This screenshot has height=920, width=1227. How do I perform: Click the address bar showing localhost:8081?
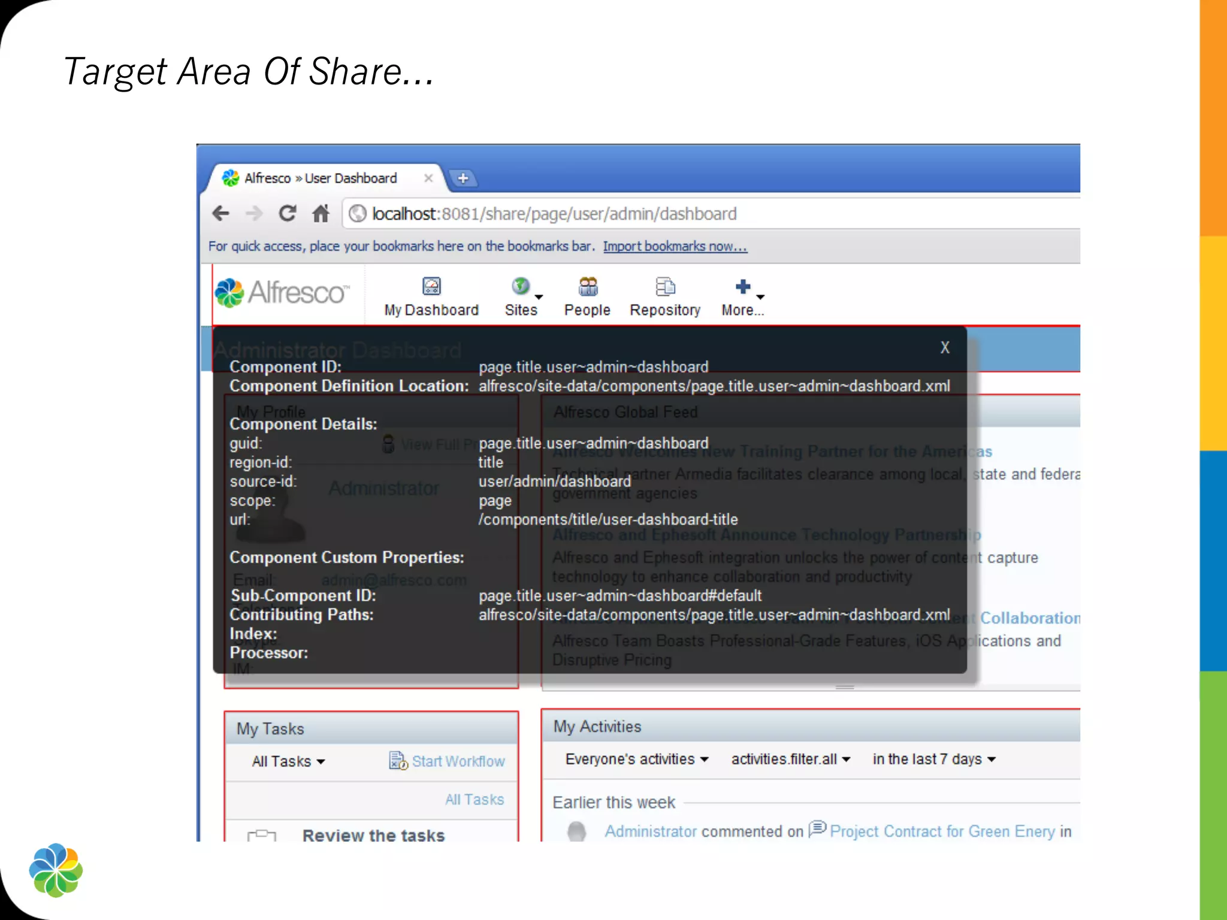[x=710, y=214]
